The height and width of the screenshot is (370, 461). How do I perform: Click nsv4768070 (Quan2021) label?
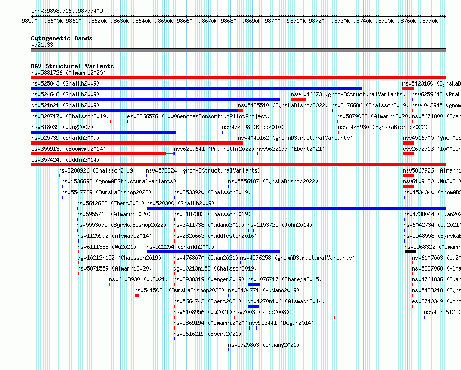206,258
